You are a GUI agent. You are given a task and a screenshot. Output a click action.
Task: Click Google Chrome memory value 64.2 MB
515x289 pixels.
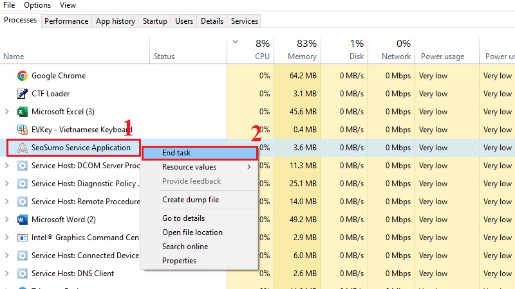[x=303, y=76]
